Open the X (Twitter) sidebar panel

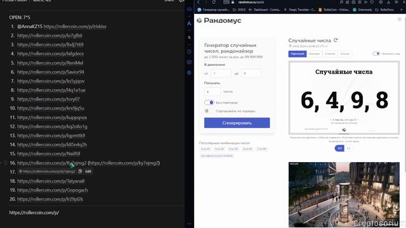click(189, 37)
